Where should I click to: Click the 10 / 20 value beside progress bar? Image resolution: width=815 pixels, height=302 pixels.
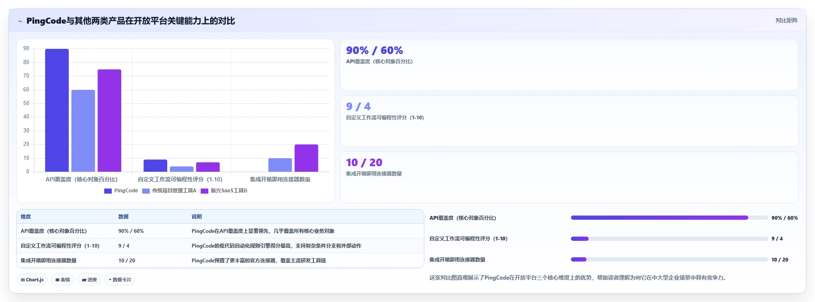point(780,260)
